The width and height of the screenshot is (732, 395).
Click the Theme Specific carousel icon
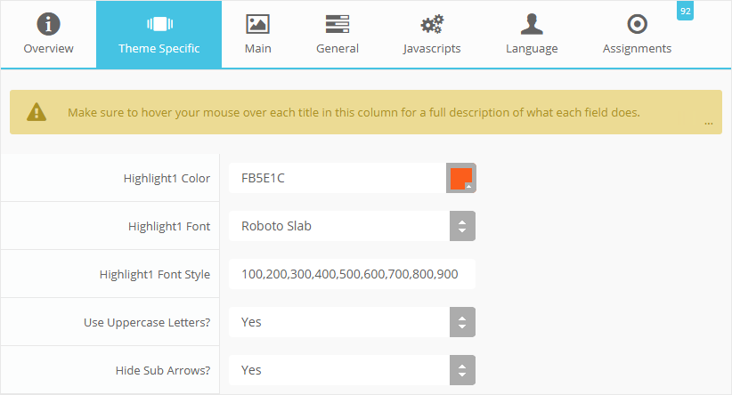coord(159,24)
